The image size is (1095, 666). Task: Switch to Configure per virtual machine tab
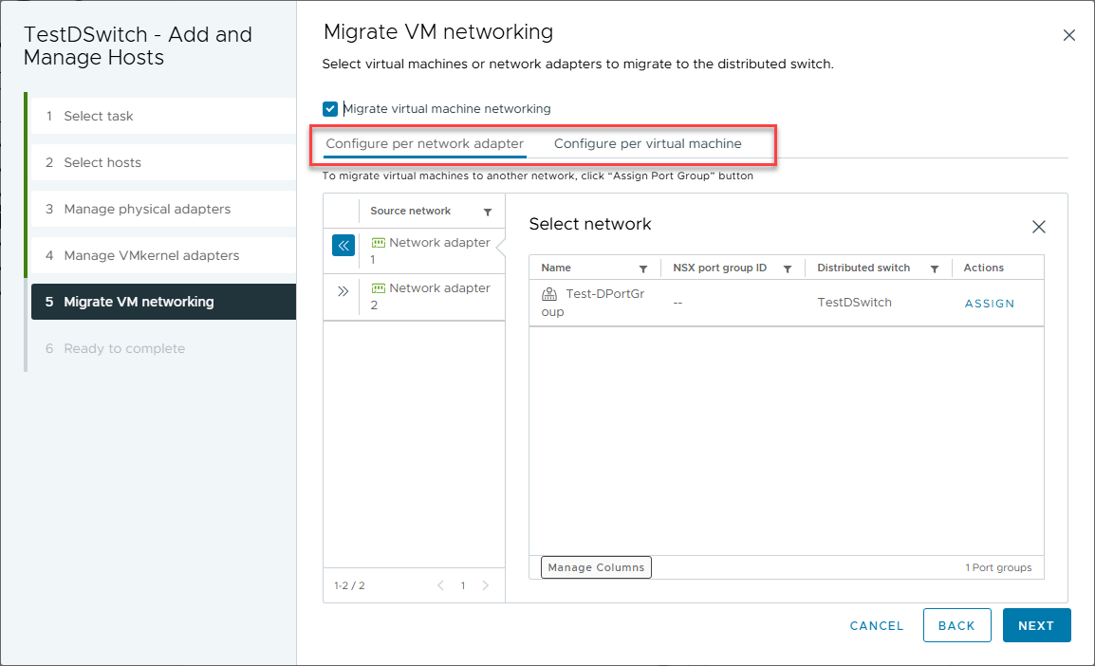[648, 144]
